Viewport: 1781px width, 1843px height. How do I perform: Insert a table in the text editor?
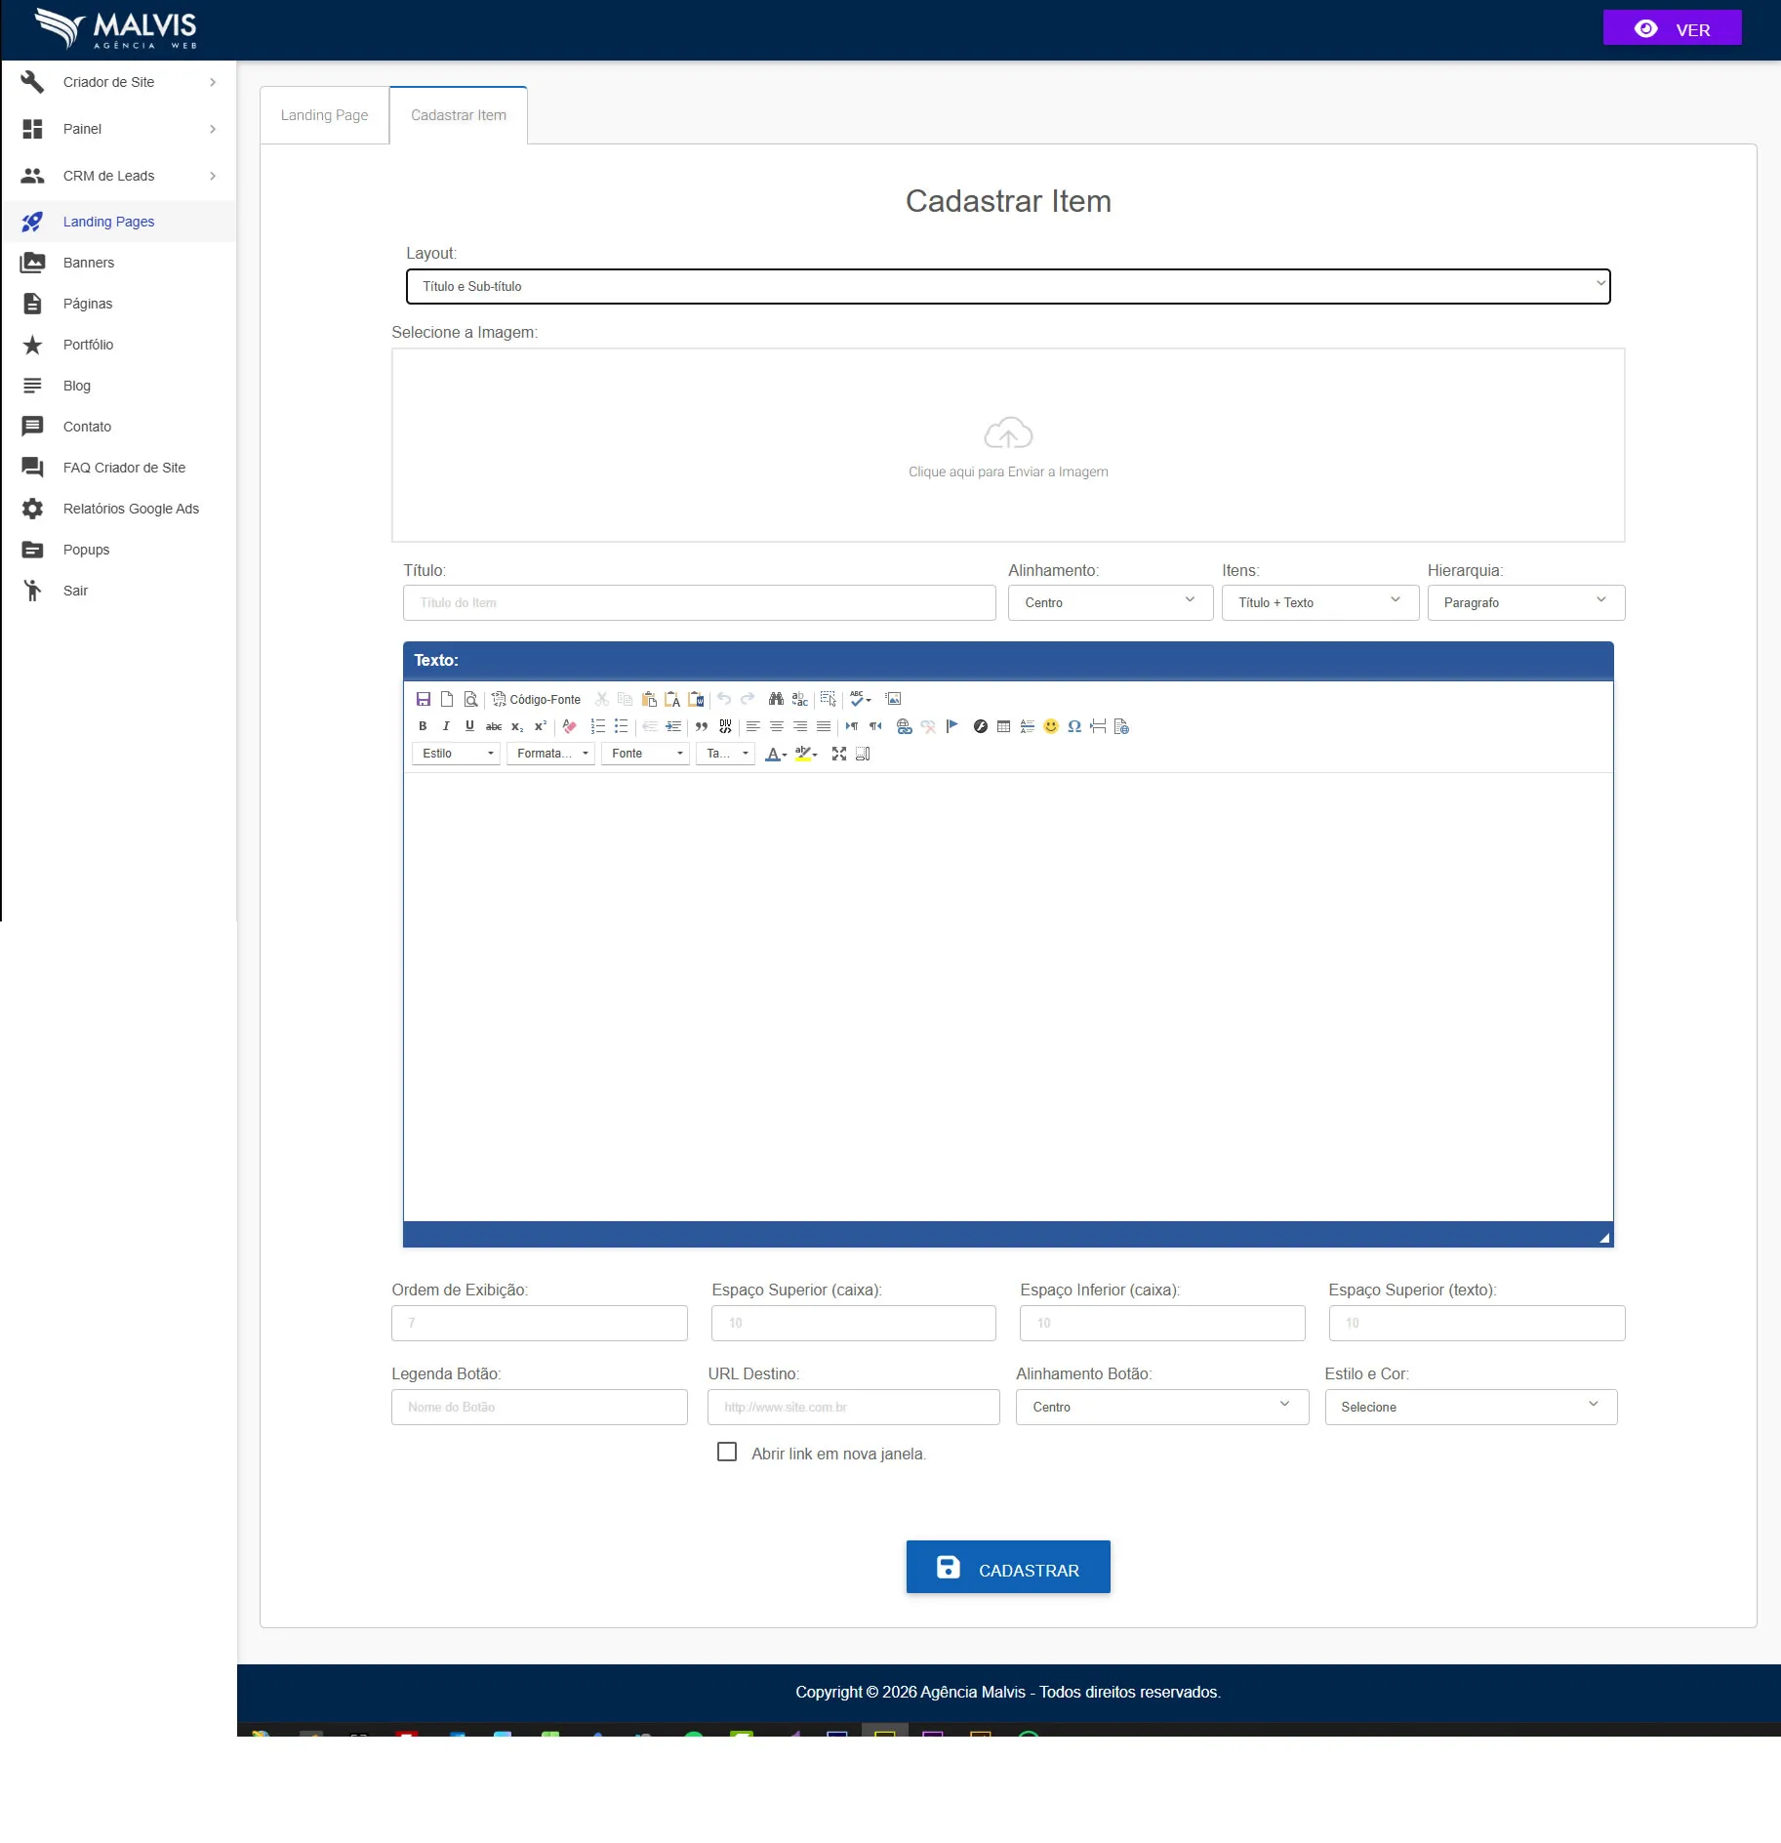click(x=1003, y=727)
